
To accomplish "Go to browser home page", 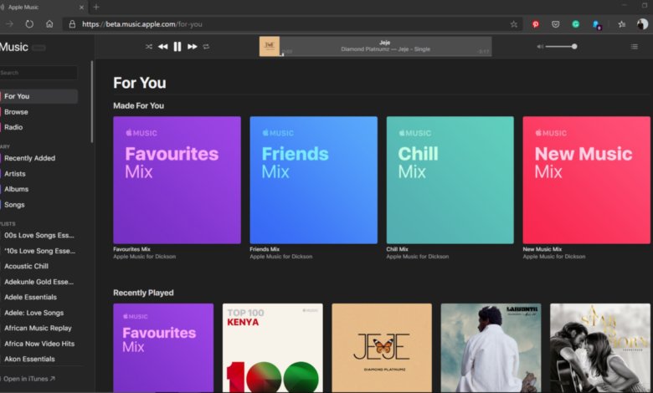I will click(x=49, y=24).
